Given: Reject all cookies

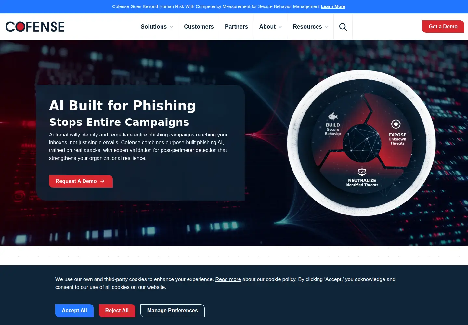Looking at the screenshot, I should point(117,311).
